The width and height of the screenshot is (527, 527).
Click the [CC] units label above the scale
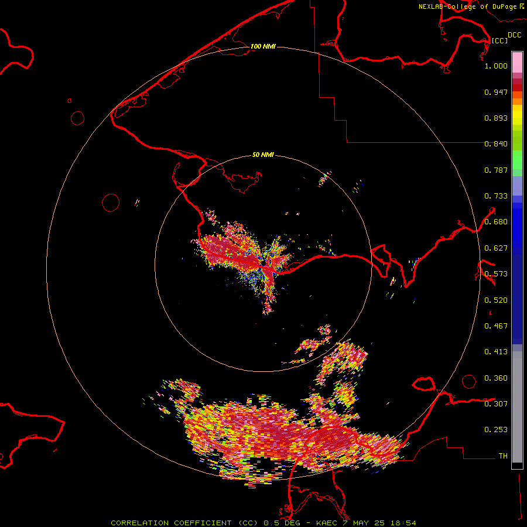click(499, 40)
